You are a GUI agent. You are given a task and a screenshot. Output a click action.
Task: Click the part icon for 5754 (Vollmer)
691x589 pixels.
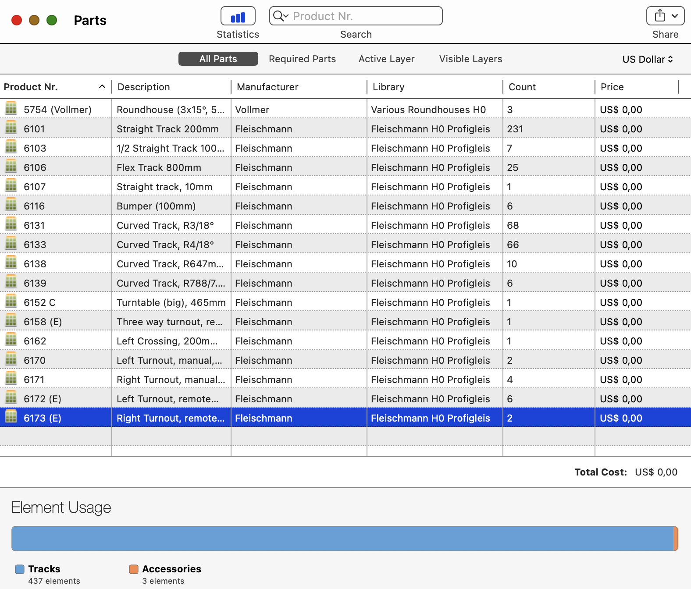point(11,108)
